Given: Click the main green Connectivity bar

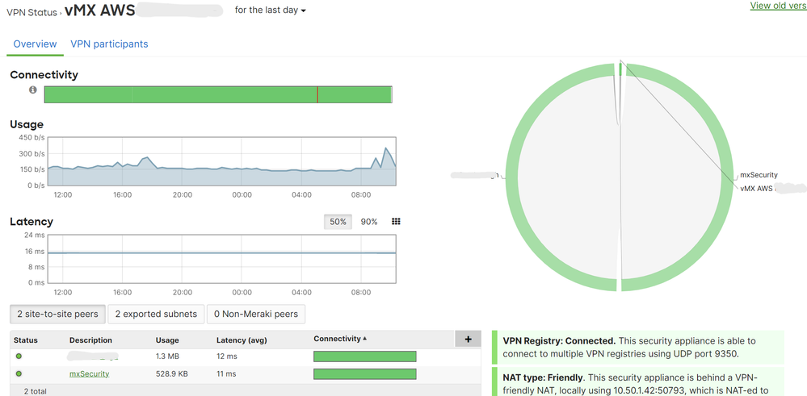Looking at the screenshot, I should coord(218,94).
